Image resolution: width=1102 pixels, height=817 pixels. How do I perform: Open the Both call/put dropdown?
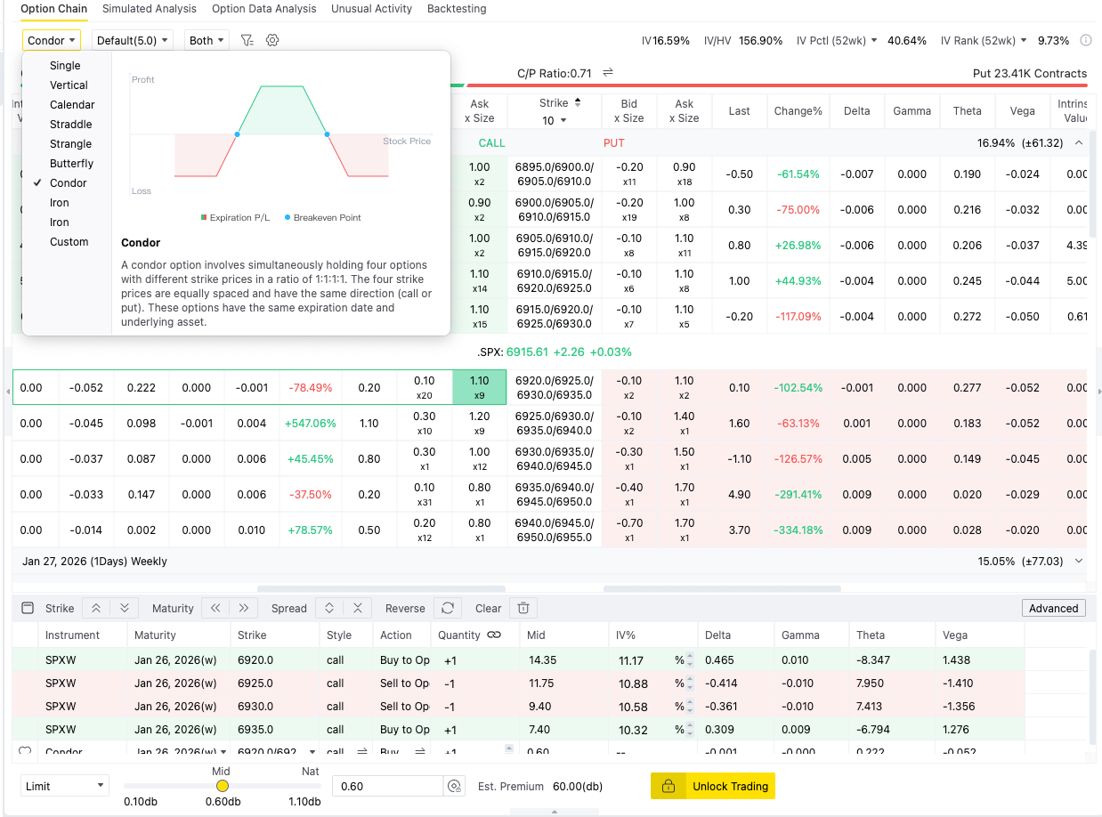click(207, 40)
